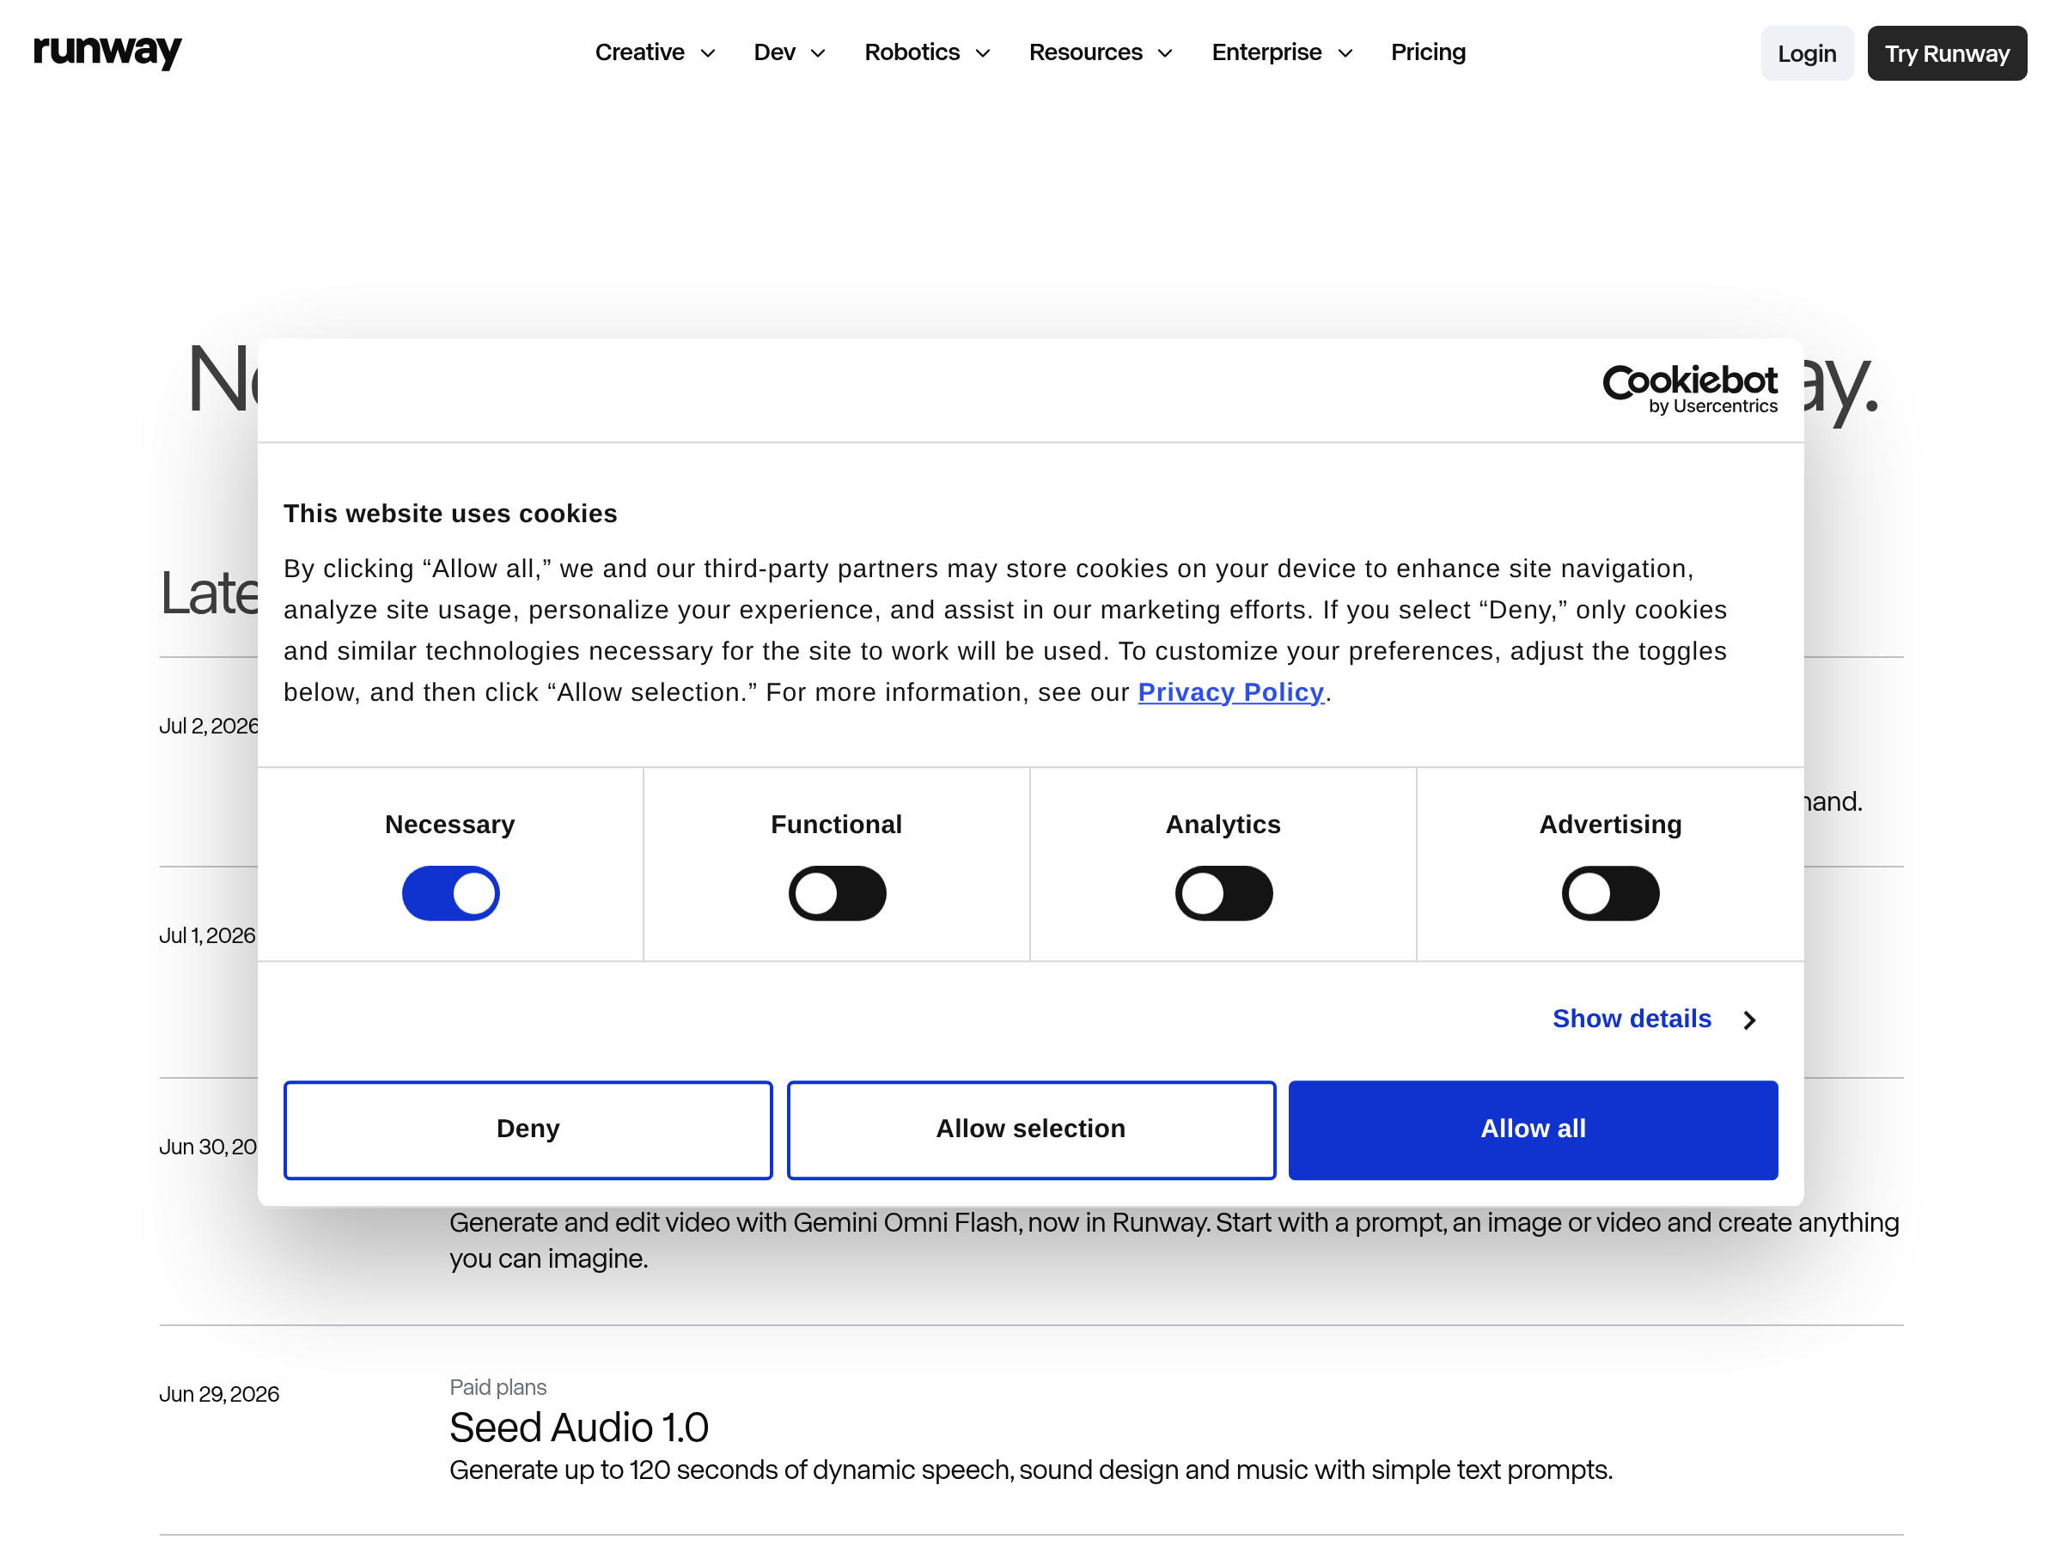Click the "Functional" category label

click(836, 825)
